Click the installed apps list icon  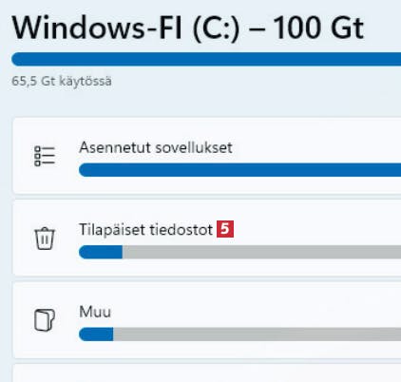click(45, 156)
